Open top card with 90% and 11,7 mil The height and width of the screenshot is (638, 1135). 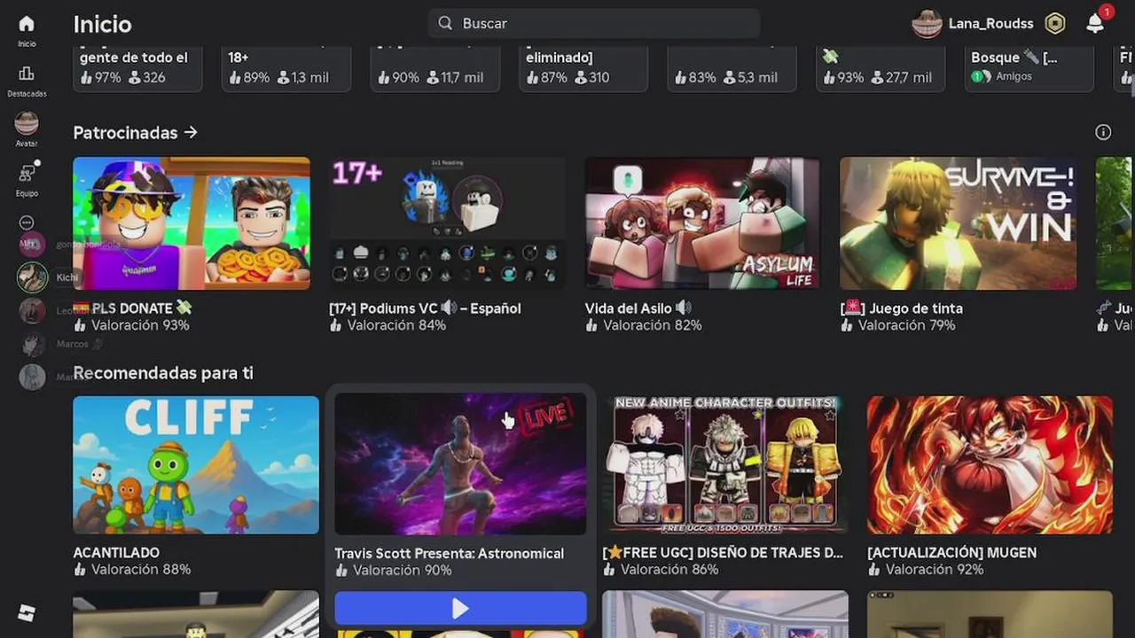tap(434, 68)
